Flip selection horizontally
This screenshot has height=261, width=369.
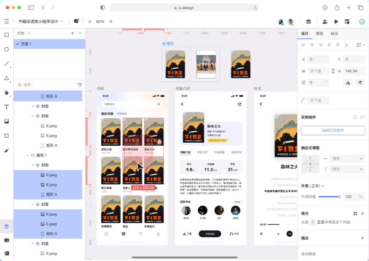pyautogui.click(x=348, y=83)
